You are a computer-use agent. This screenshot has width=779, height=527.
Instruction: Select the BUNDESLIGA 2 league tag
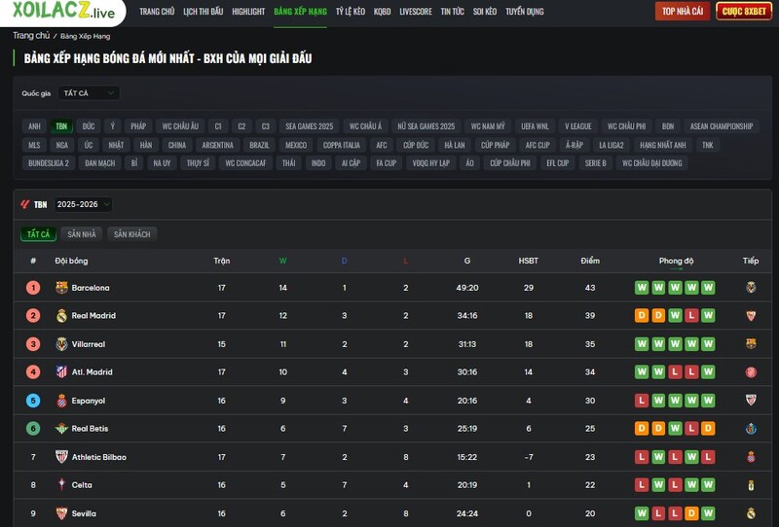(49, 163)
